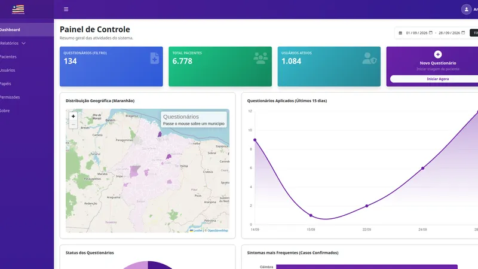This screenshot has width=478, height=269.
Task: Click the Cãimbra symptom bar
Action: click(367, 267)
